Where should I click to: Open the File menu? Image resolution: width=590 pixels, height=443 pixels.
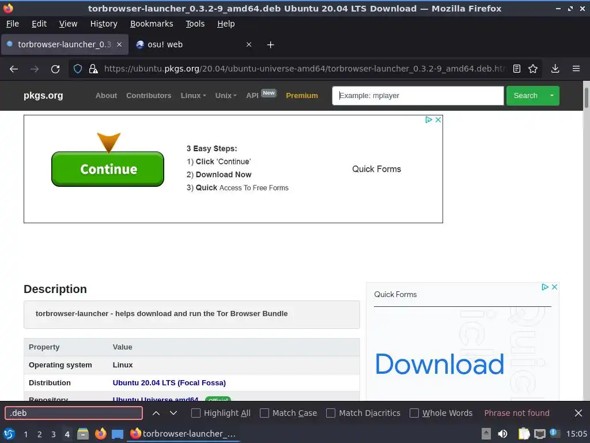click(x=13, y=24)
